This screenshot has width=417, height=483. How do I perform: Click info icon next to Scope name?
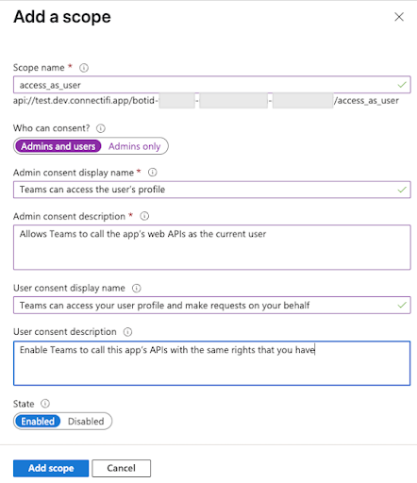point(84,68)
